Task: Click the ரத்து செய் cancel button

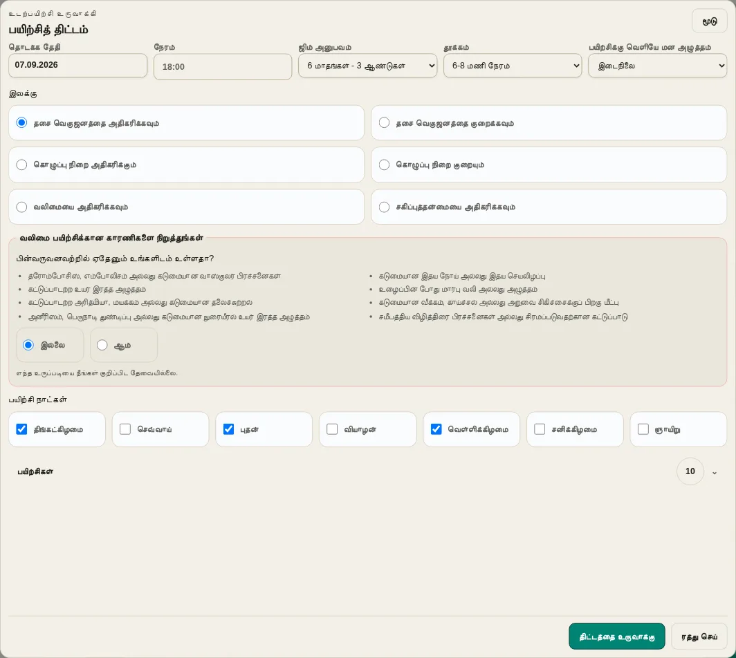Action: 699,637
